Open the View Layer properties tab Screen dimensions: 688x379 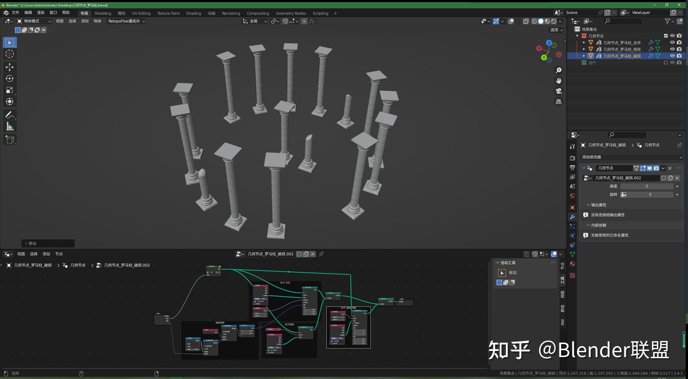coord(572,177)
